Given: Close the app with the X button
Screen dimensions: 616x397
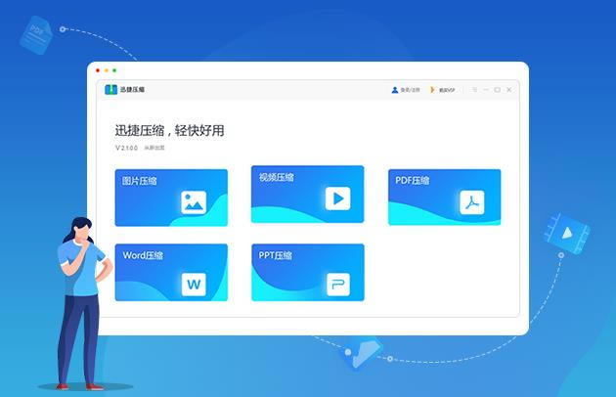Looking at the screenshot, I should click(x=508, y=90).
